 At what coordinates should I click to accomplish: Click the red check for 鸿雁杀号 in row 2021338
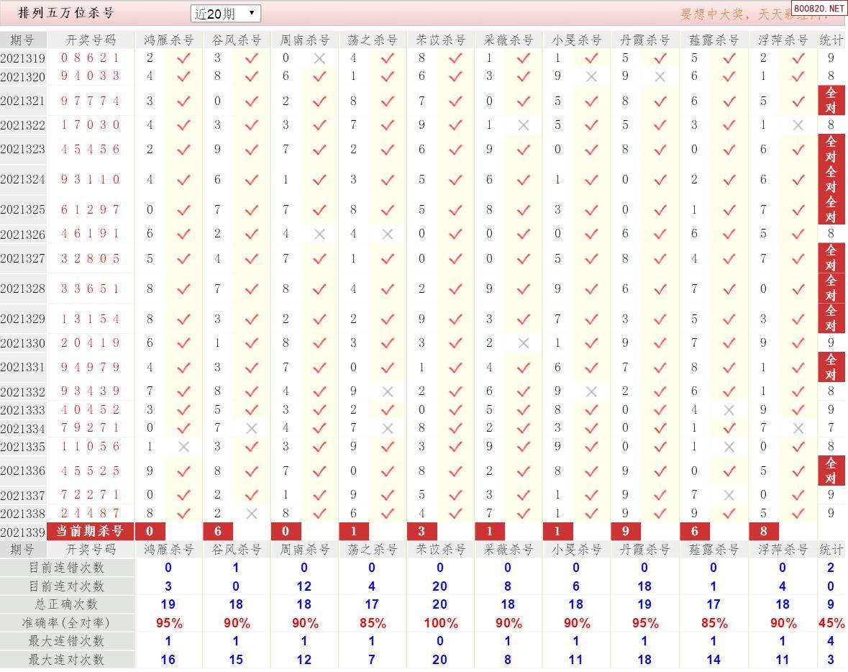pos(184,514)
